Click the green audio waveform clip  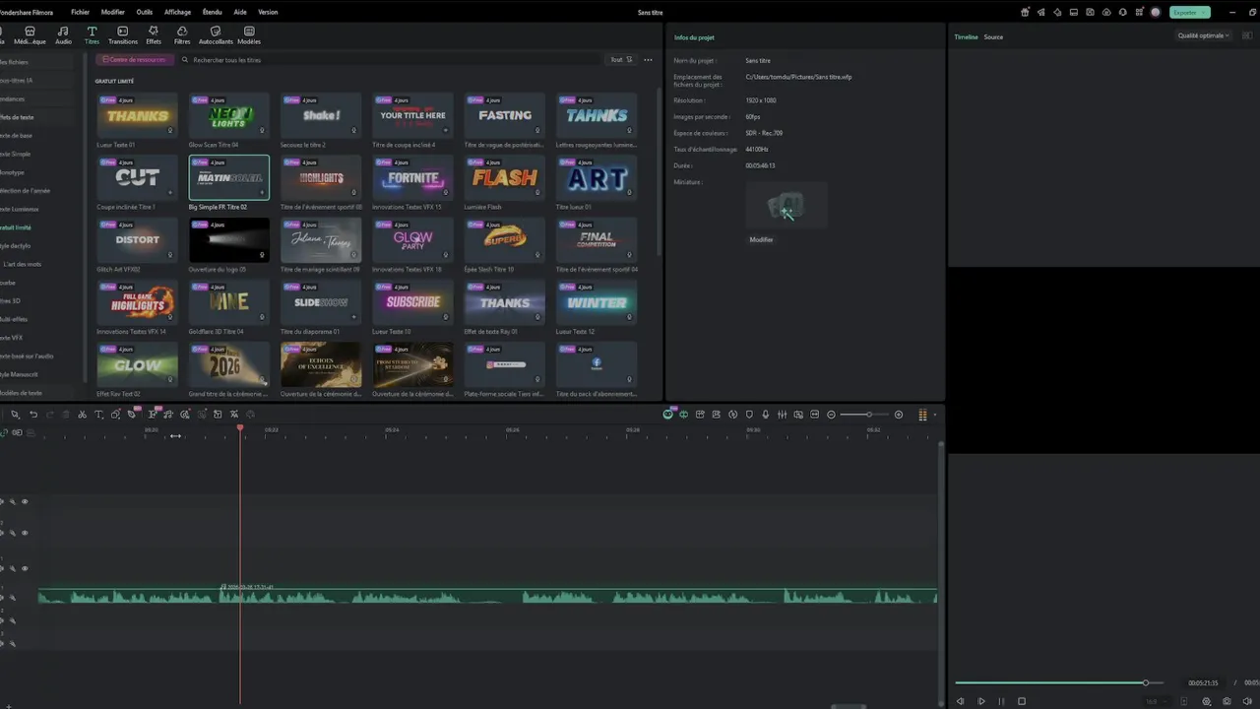pos(487,596)
